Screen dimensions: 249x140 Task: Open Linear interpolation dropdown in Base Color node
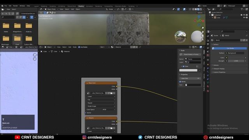coord(101,96)
